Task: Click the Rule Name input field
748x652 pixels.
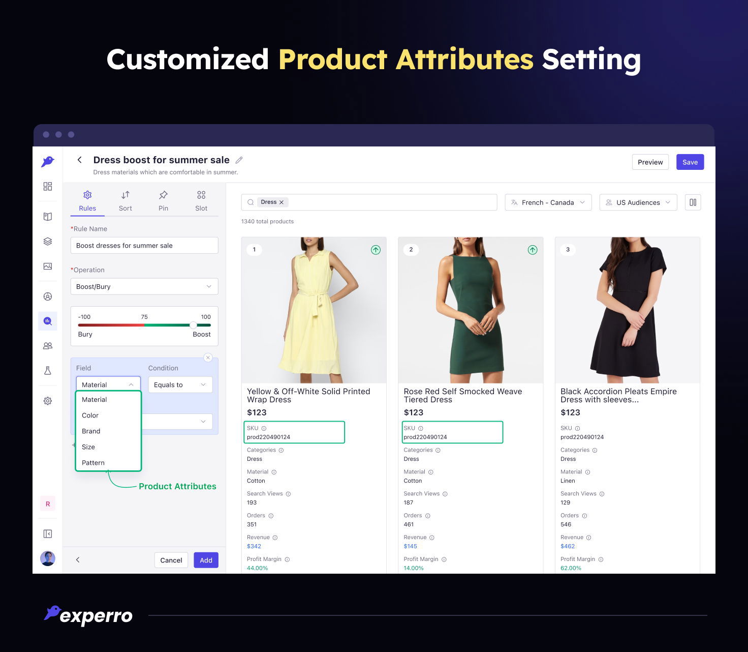Action: (x=144, y=246)
